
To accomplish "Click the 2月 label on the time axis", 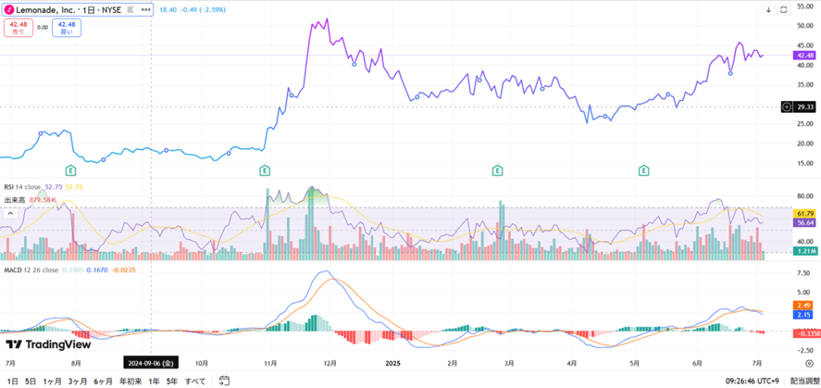I will [x=452, y=362].
